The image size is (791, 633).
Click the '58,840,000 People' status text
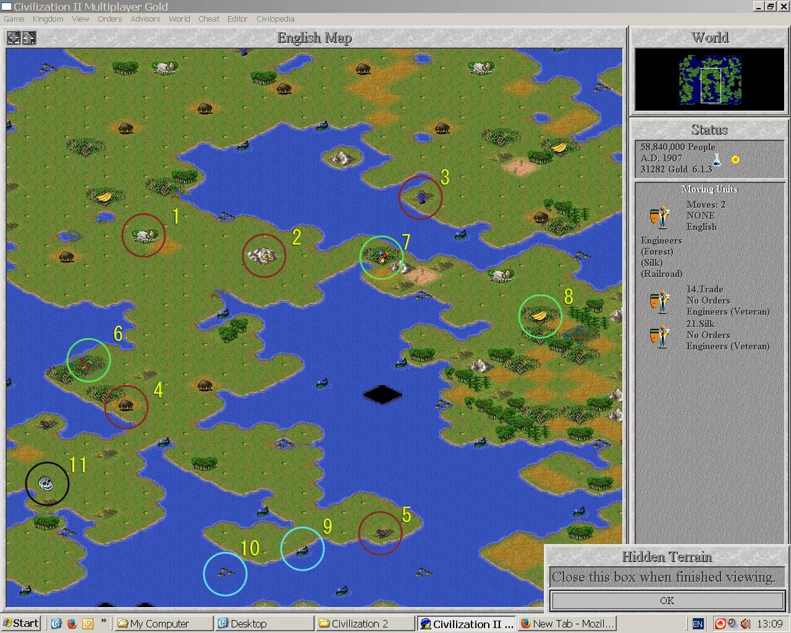pyautogui.click(x=677, y=147)
